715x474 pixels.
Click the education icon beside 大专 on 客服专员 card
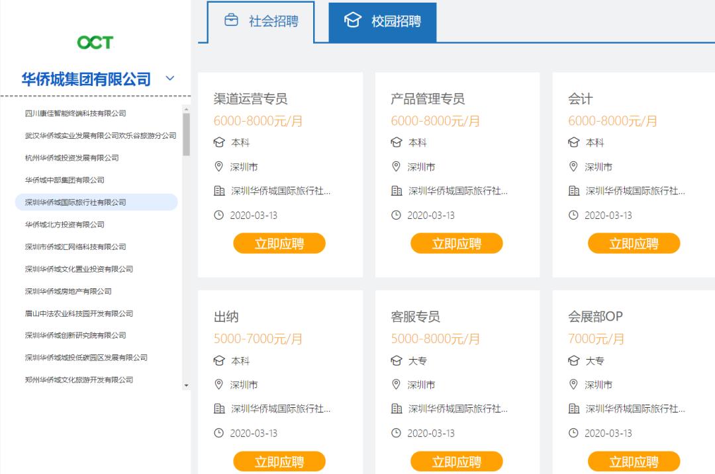396,361
